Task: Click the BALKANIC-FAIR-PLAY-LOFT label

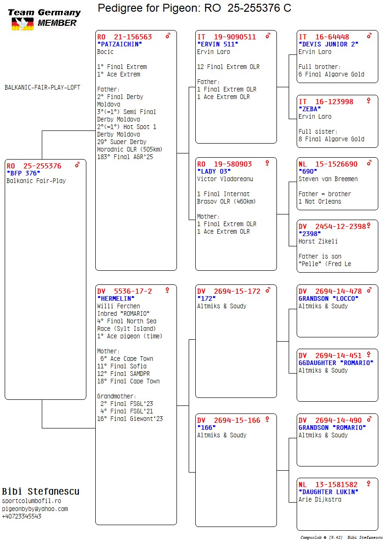Action: click(x=42, y=87)
